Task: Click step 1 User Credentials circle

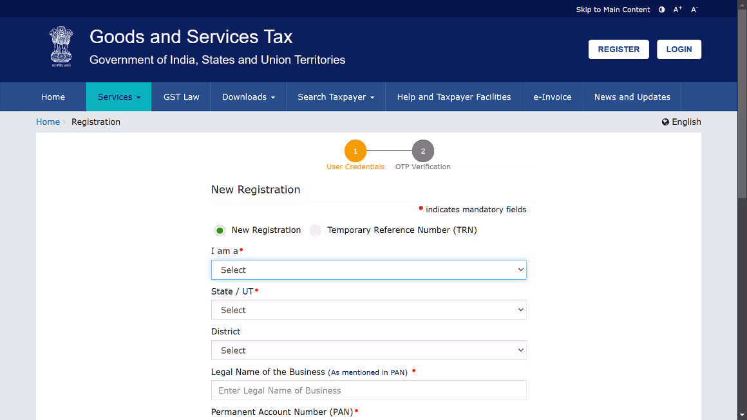Action: [355, 151]
